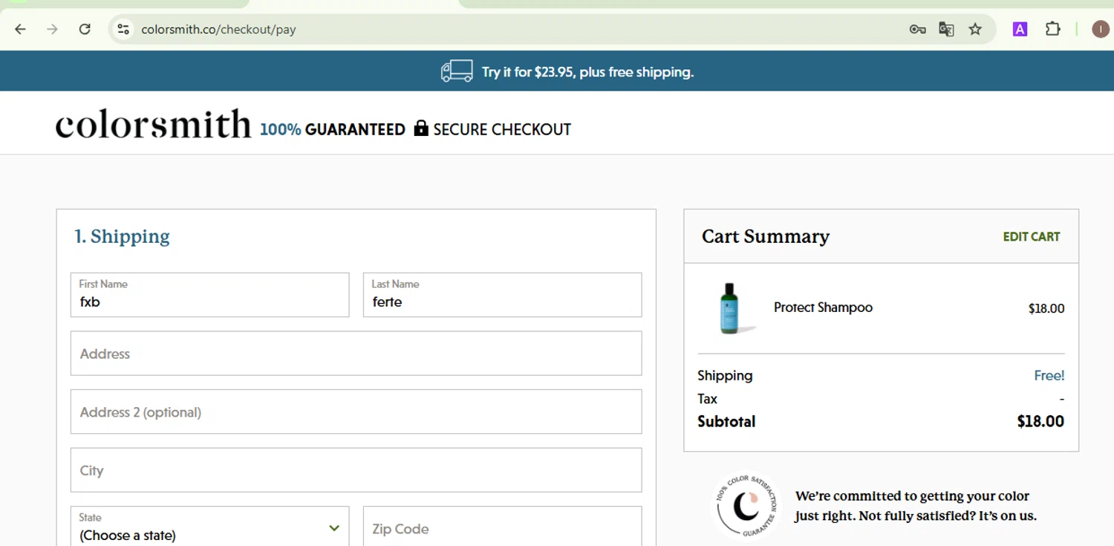This screenshot has height=546, width=1114.
Task: Click into the Address field
Action: coord(356,354)
